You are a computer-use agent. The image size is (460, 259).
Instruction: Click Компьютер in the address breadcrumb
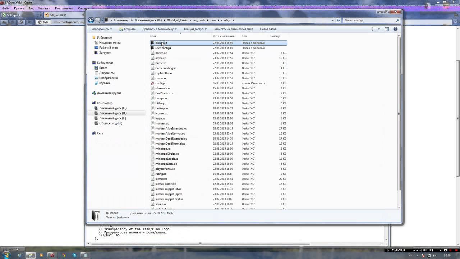[121, 20]
